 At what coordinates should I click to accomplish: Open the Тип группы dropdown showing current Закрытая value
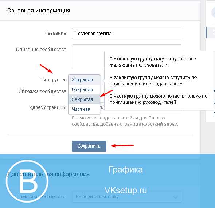[84, 80]
